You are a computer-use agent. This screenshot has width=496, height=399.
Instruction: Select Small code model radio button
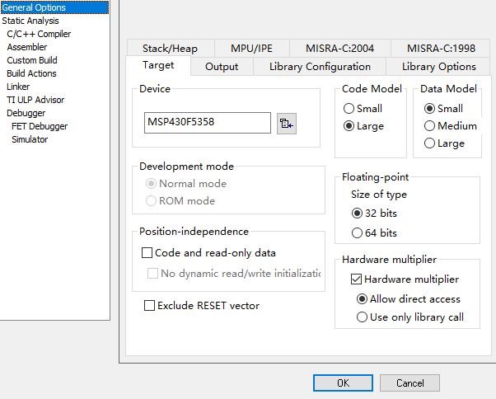[x=349, y=109]
